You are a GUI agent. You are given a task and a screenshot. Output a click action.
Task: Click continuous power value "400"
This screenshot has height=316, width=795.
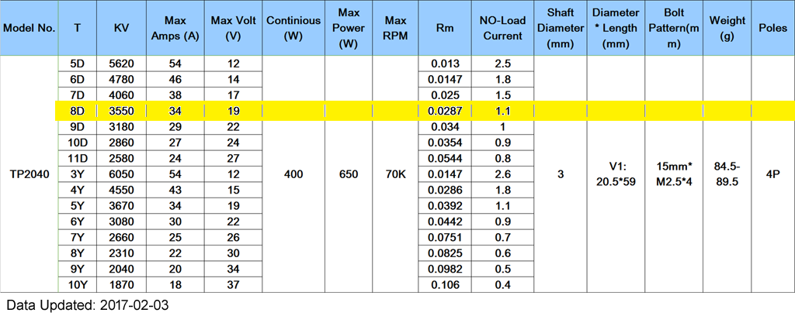pyautogui.click(x=293, y=174)
